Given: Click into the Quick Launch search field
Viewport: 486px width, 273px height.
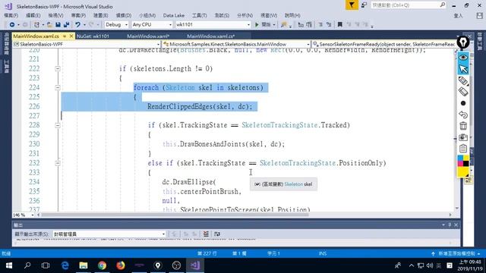Looking at the screenshot, I should [405, 5].
